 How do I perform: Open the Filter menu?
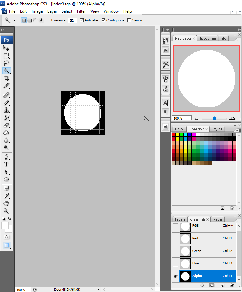coord(81,11)
